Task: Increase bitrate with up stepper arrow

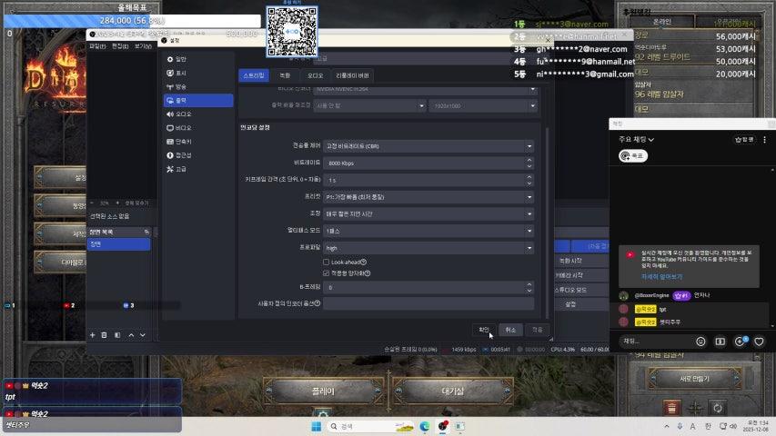Action: point(529,160)
